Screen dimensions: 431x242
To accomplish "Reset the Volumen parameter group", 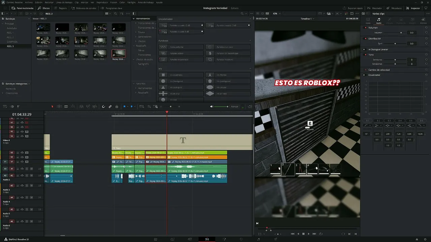I will point(426,28).
